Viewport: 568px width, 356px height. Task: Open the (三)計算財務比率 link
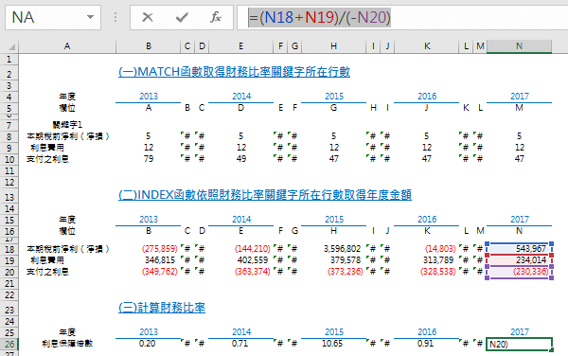162,308
